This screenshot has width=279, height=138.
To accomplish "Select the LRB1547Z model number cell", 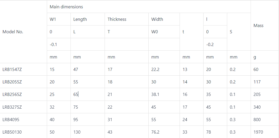I will [23, 69].
